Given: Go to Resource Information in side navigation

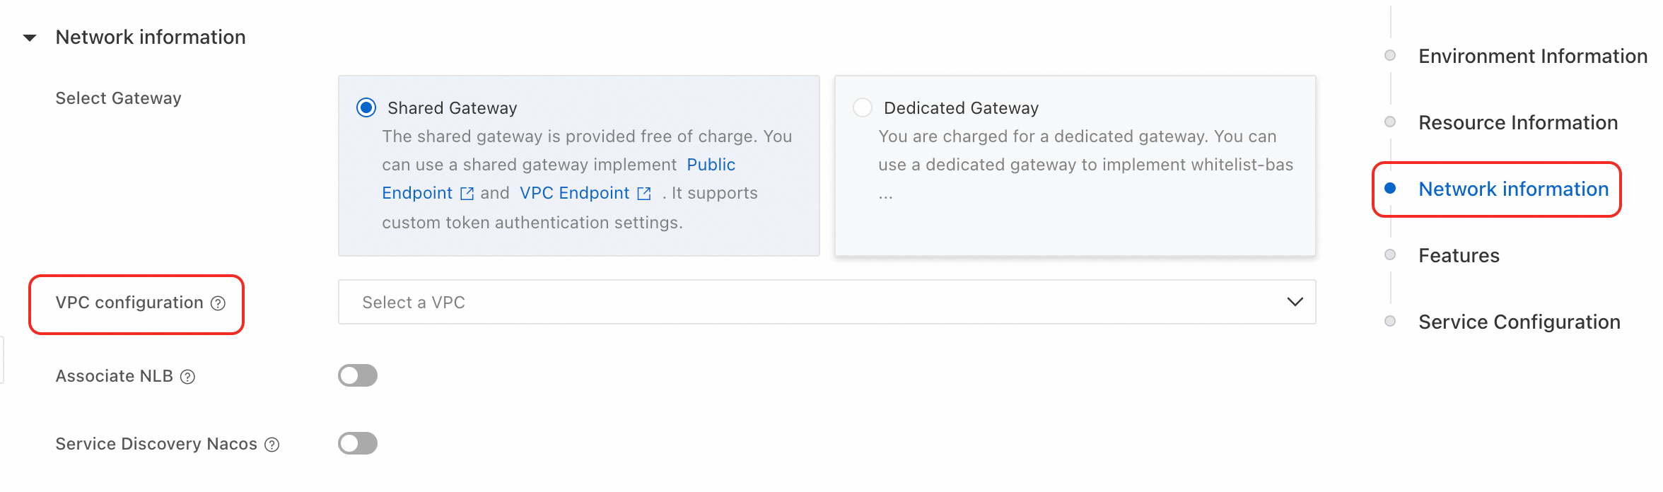Looking at the screenshot, I should pos(1517,122).
